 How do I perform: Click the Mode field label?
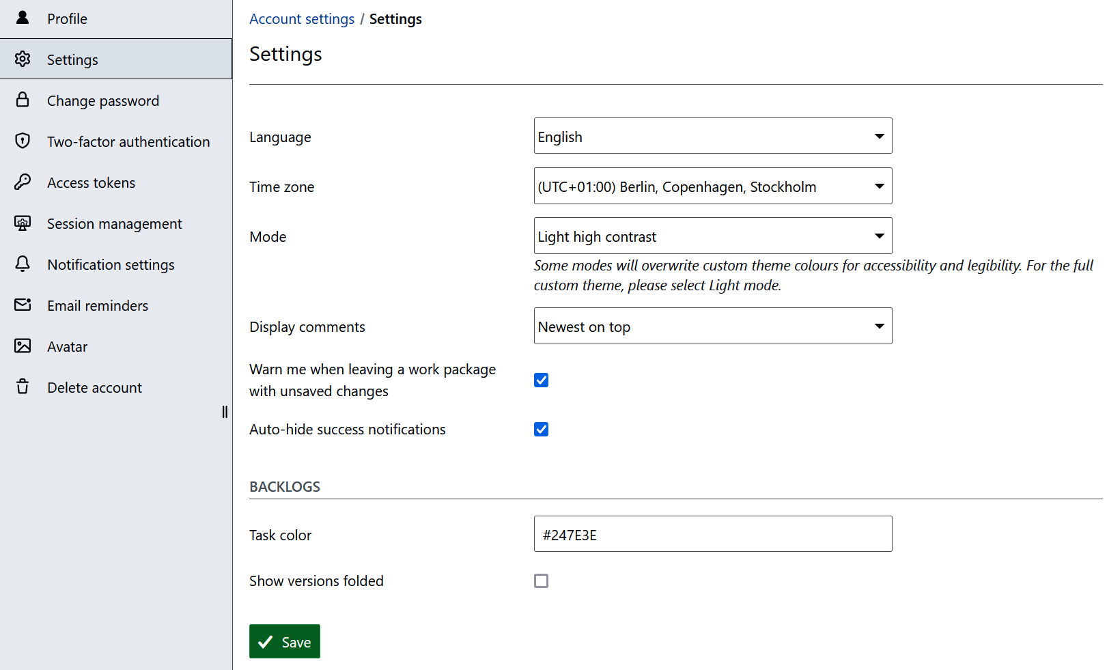[x=268, y=237]
